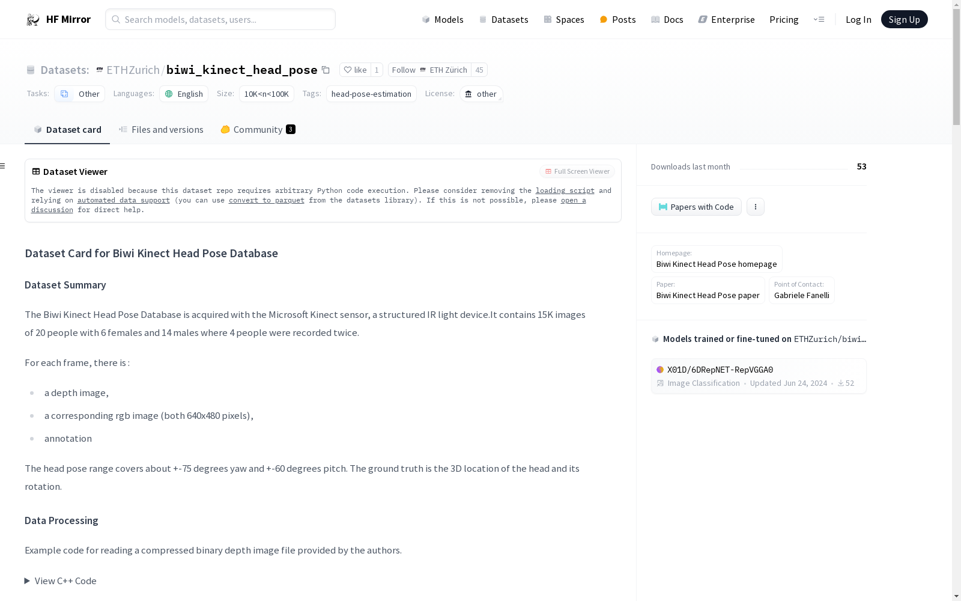This screenshot has width=961, height=601.
Task: Open the loading script link
Action: pyautogui.click(x=565, y=191)
